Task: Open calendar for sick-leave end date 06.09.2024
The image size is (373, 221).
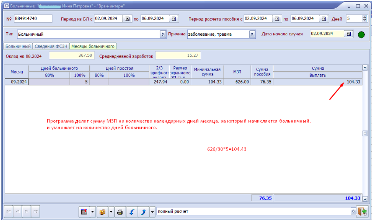Action: pos(174,19)
